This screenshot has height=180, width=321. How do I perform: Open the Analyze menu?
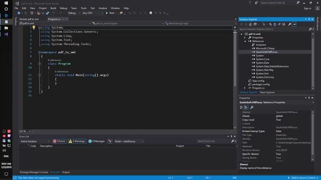point(103,8)
